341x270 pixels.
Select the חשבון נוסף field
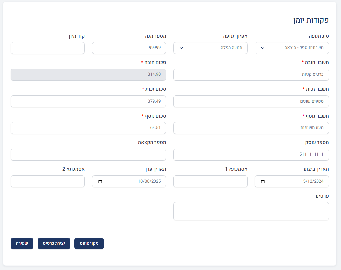[x=251, y=128]
